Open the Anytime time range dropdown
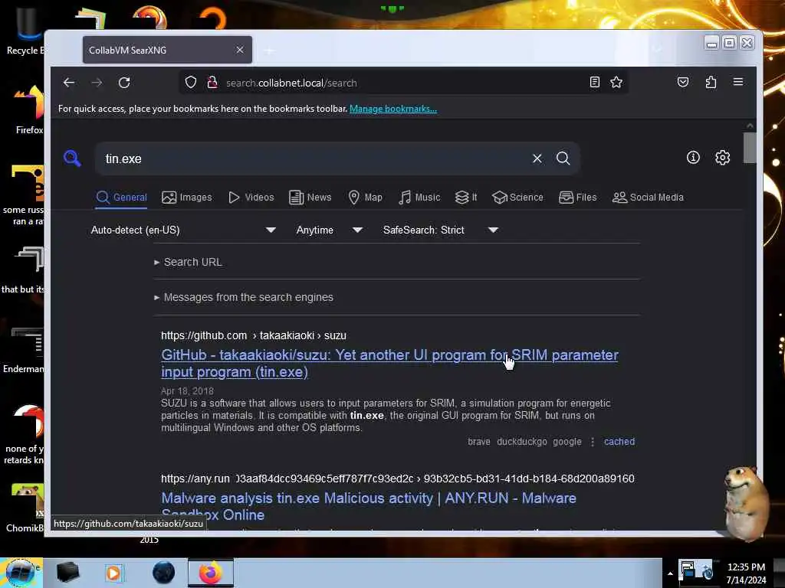This screenshot has height=588, width=785. pyautogui.click(x=329, y=230)
